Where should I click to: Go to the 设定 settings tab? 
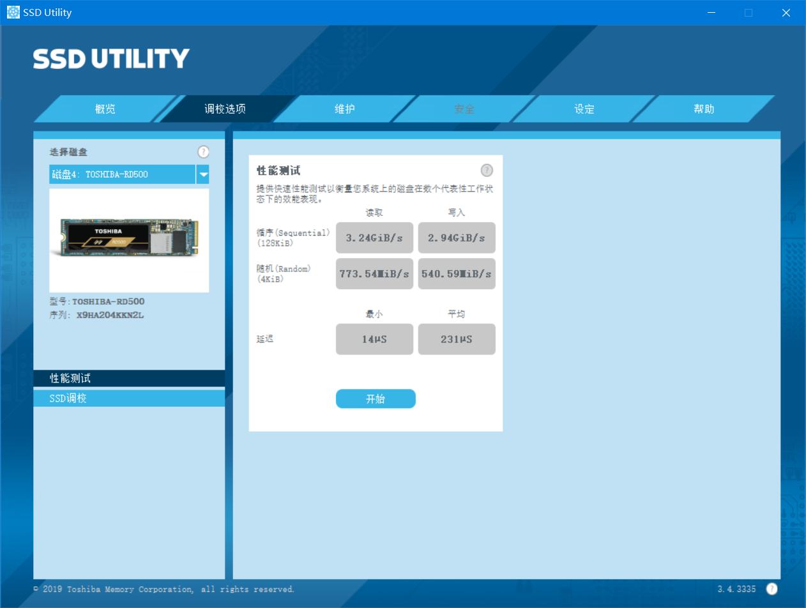click(584, 109)
